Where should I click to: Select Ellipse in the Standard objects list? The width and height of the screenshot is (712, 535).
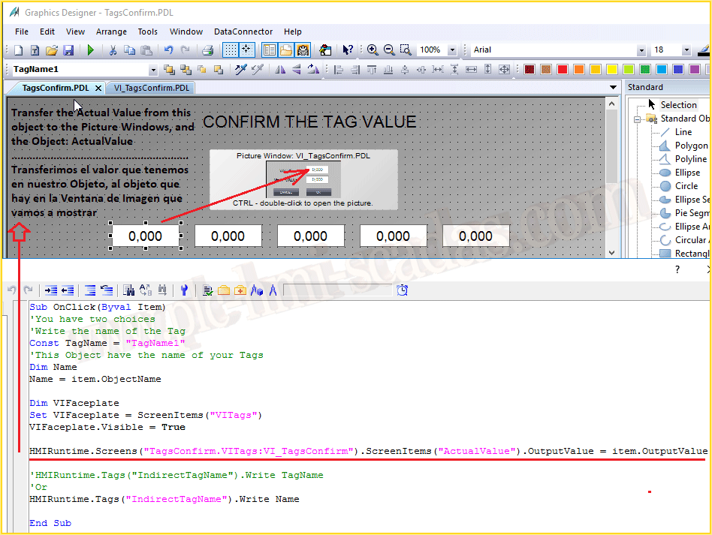(x=687, y=173)
